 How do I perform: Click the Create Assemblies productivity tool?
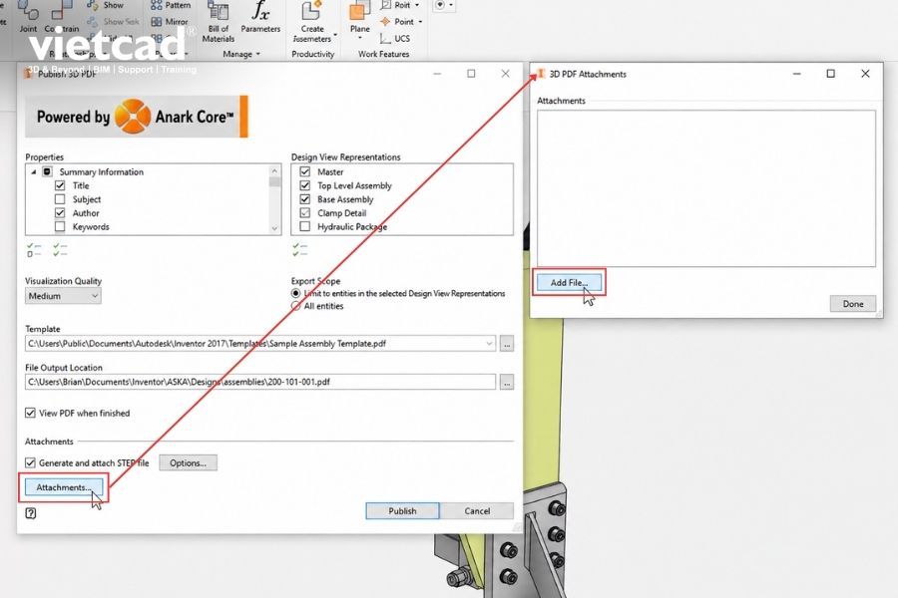pos(312,22)
